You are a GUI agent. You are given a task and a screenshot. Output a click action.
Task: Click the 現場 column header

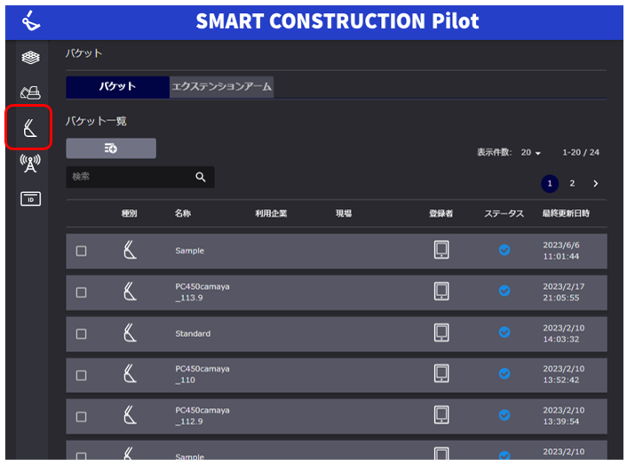click(x=344, y=213)
